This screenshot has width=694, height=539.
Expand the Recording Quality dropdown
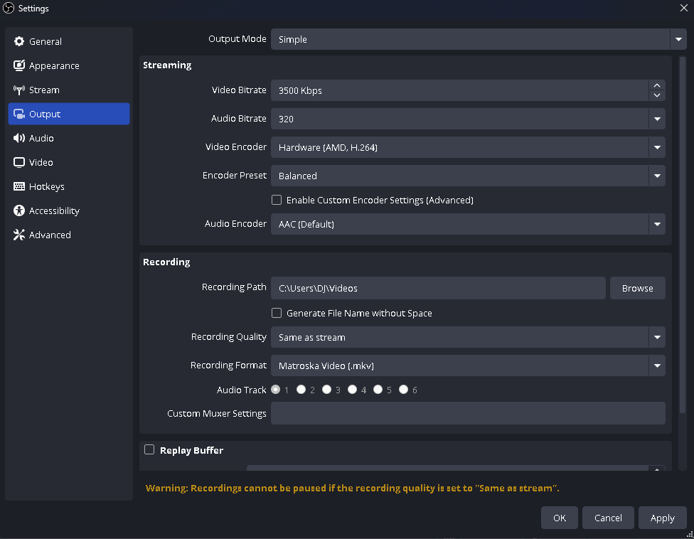click(468, 337)
